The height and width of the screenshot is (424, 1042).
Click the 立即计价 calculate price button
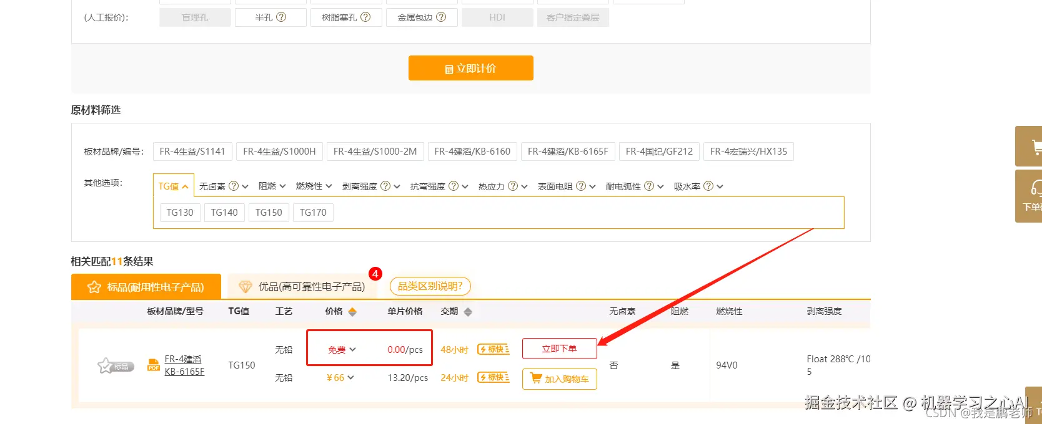click(470, 68)
